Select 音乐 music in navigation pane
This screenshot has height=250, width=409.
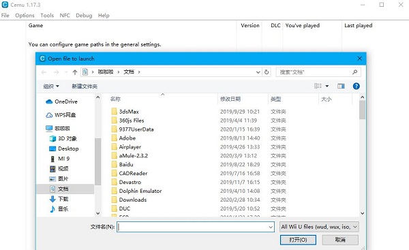(59, 209)
